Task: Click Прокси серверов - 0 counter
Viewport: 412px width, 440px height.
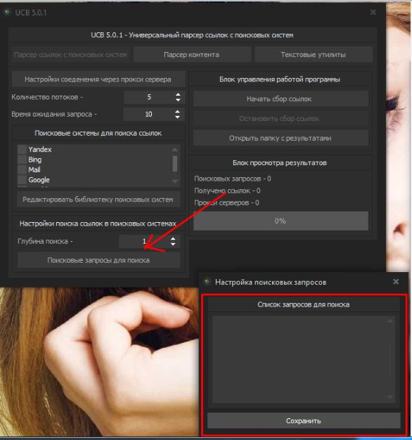Action: pyautogui.click(x=227, y=203)
